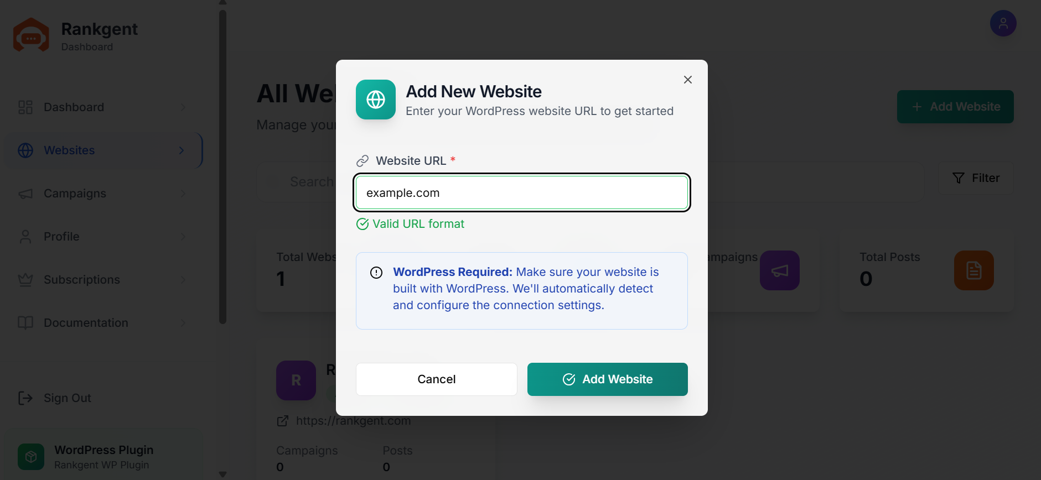Click the Cancel button
1041x480 pixels.
pos(437,379)
